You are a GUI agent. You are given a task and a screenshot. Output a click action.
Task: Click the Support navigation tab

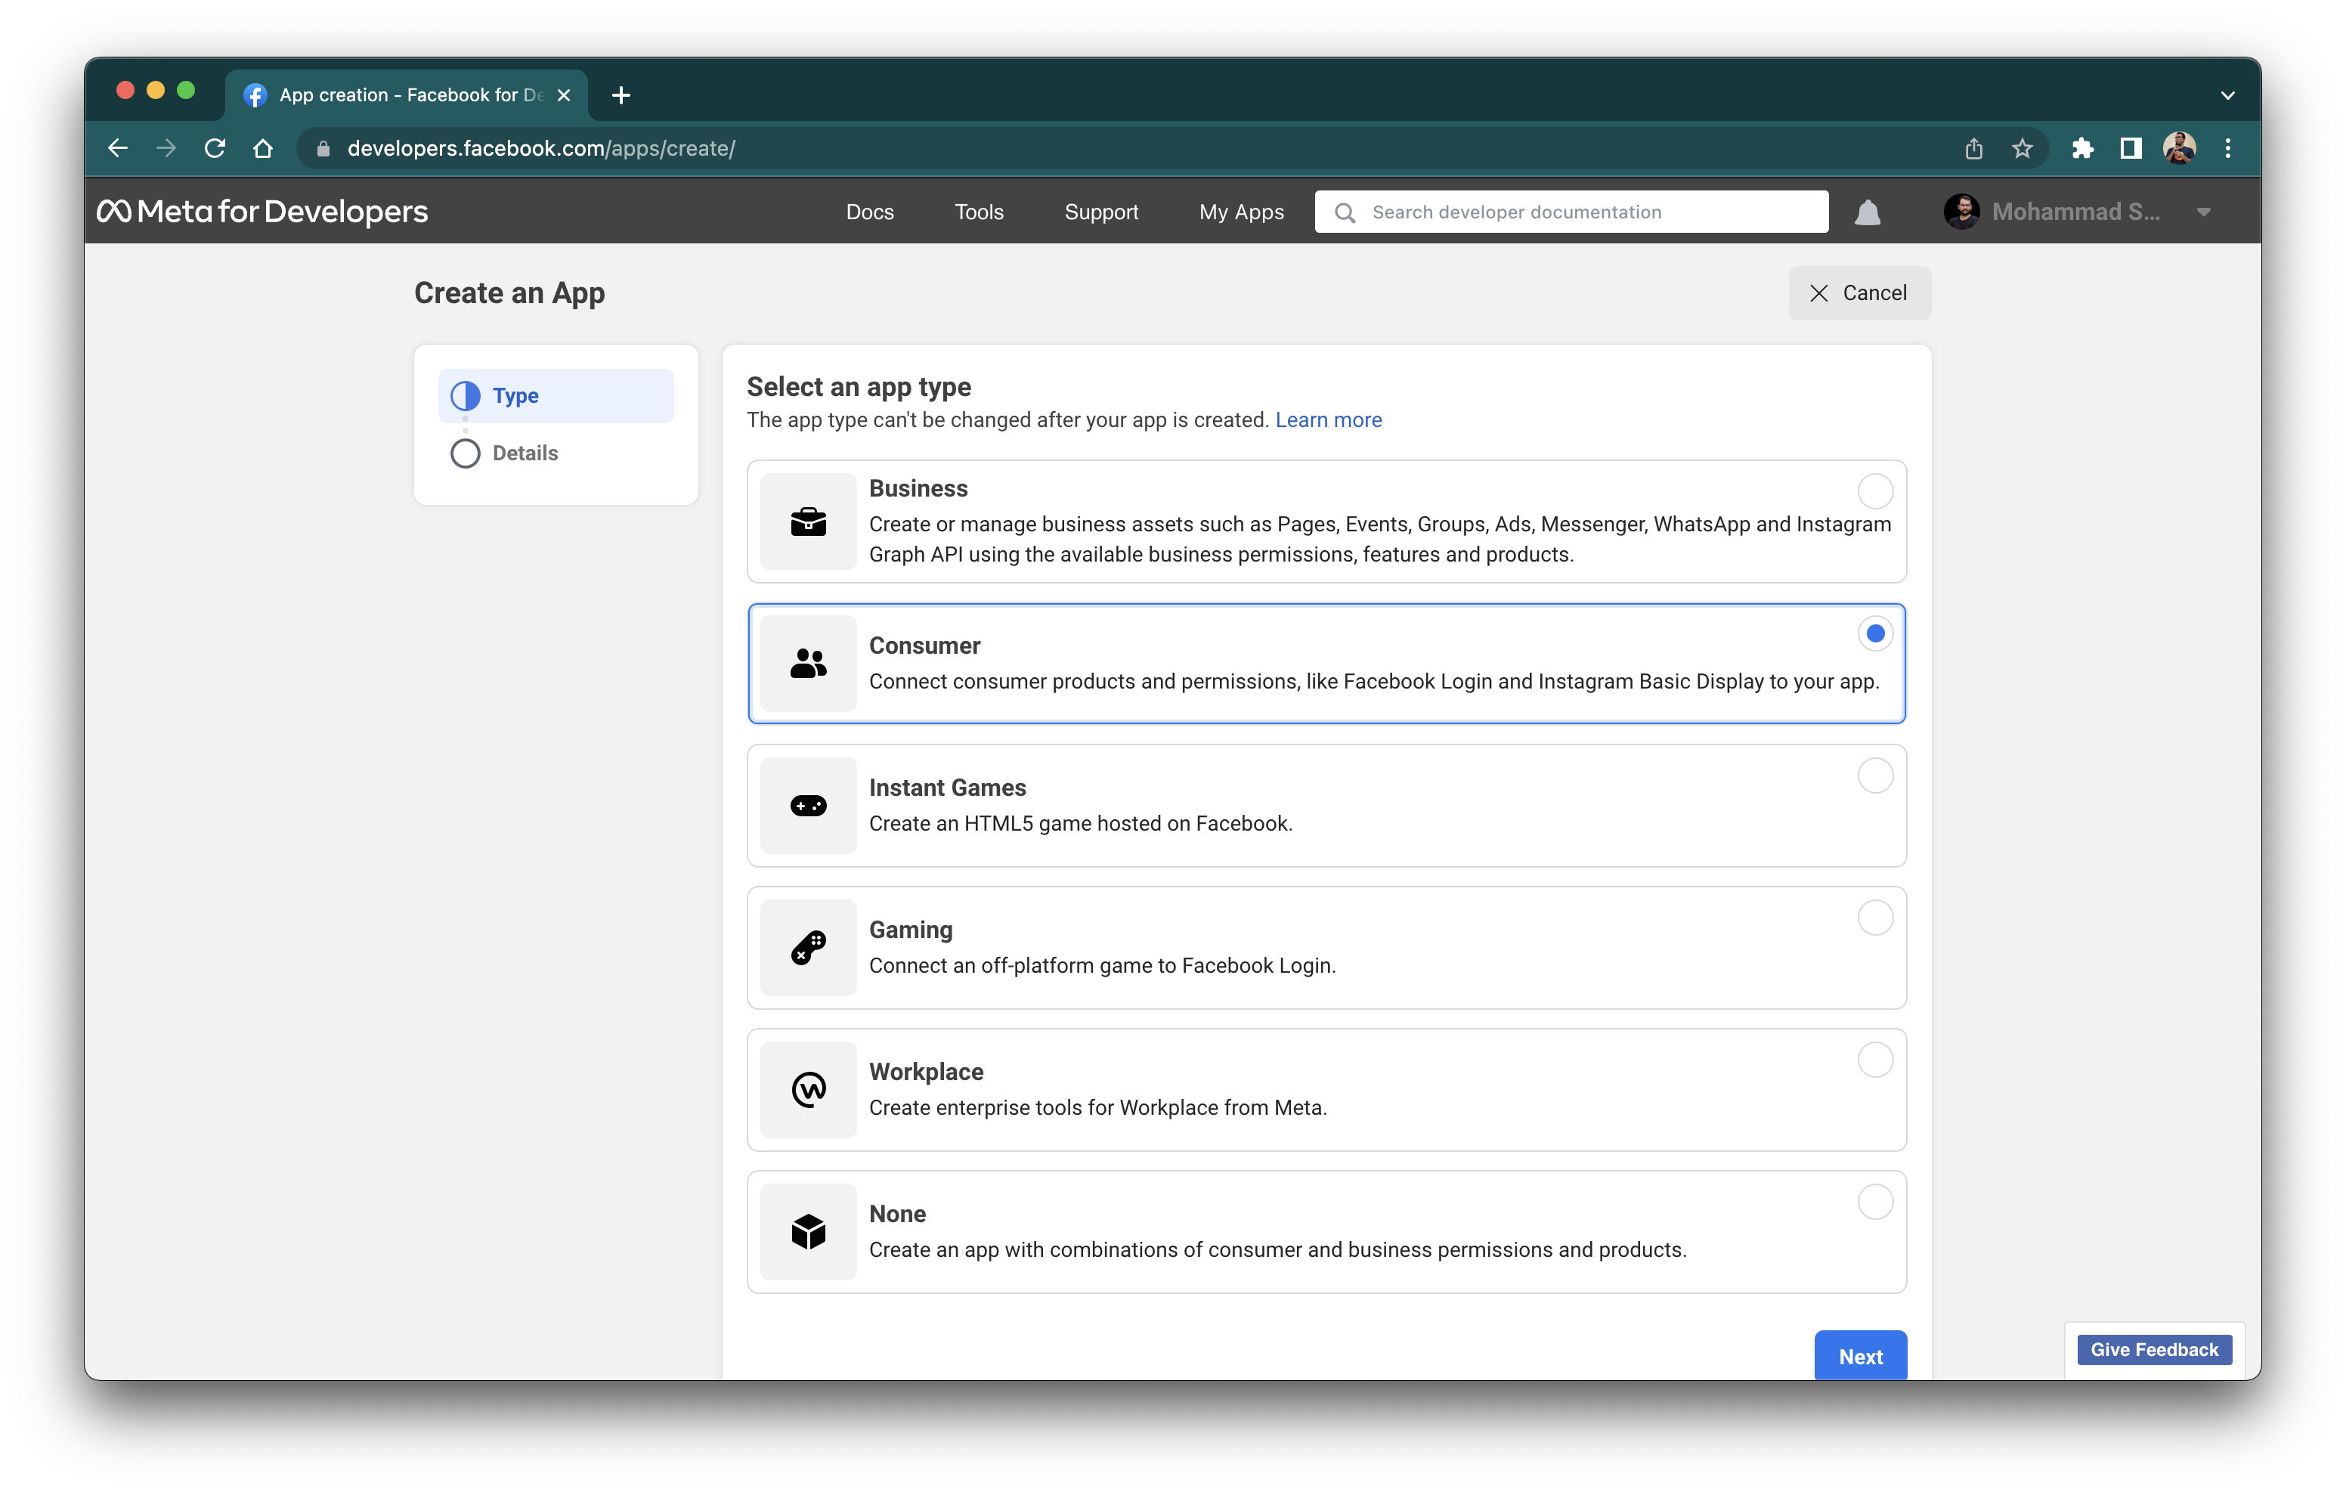(x=1101, y=212)
